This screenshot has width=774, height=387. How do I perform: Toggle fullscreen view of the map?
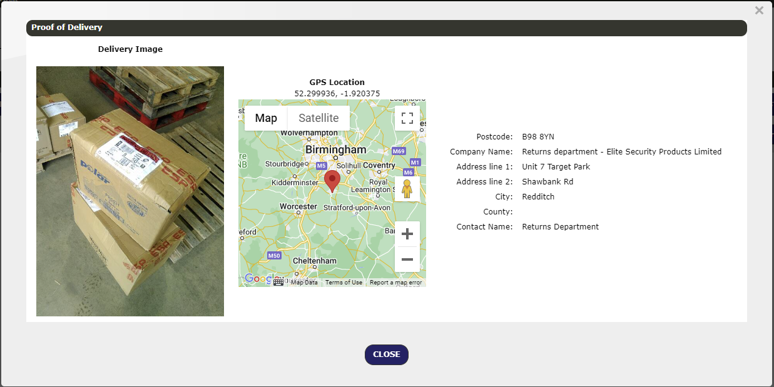click(407, 118)
